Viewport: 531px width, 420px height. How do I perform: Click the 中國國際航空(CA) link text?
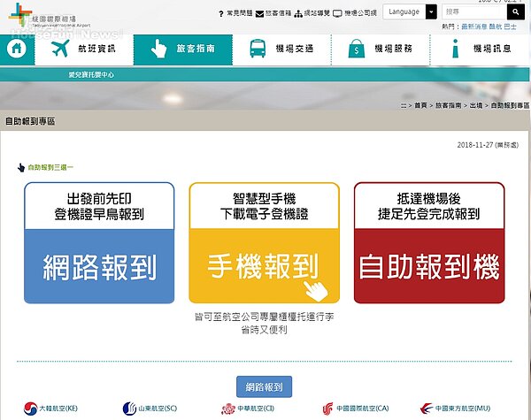click(362, 409)
